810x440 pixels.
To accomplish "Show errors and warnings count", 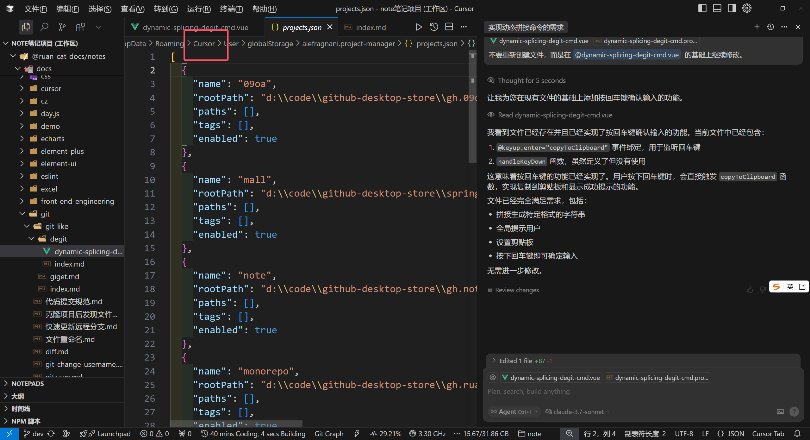I will [154, 434].
